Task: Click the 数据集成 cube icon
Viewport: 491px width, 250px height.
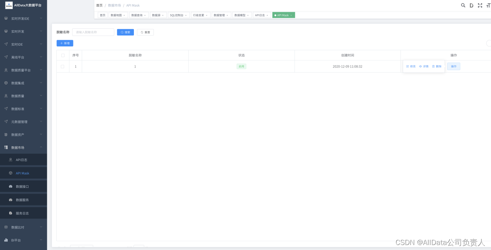Action: pyautogui.click(x=6, y=83)
